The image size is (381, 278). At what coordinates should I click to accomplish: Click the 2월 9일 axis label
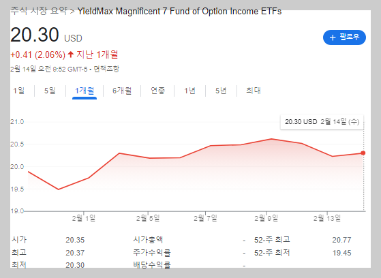(x=266, y=218)
